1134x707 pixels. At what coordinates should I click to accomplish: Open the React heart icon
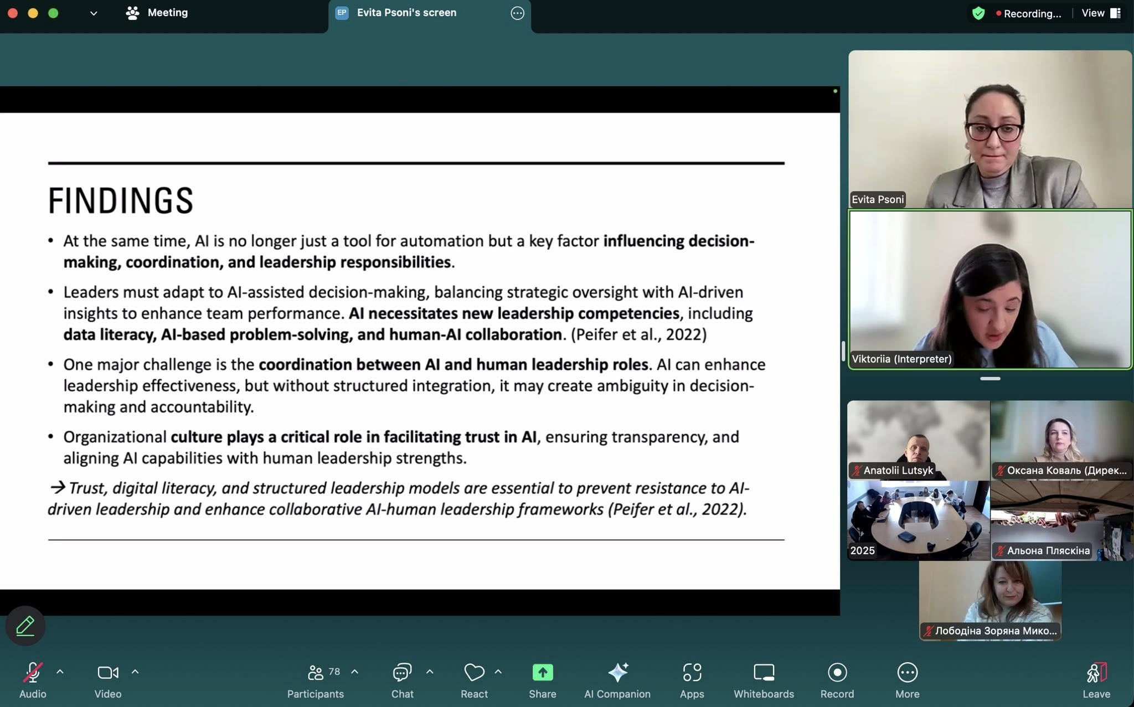[x=474, y=673]
